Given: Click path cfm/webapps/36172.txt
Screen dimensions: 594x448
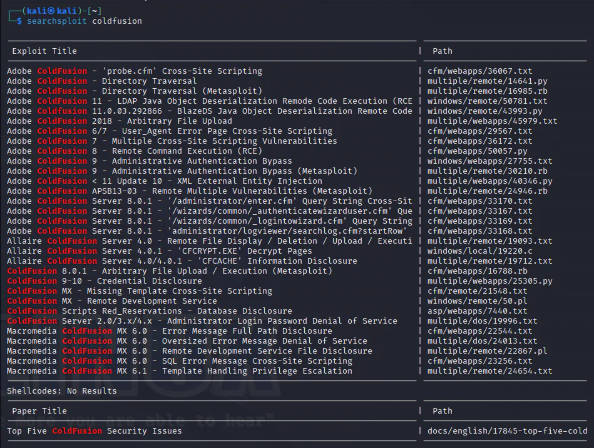Looking at the screenshot, I should 479,141.
